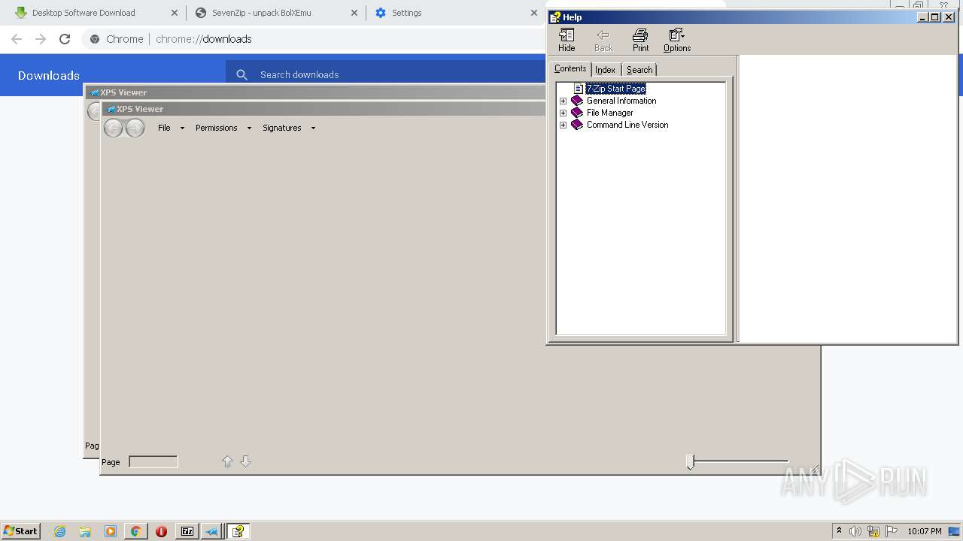Click the previous page up arrow

click(x=227, y=461)
